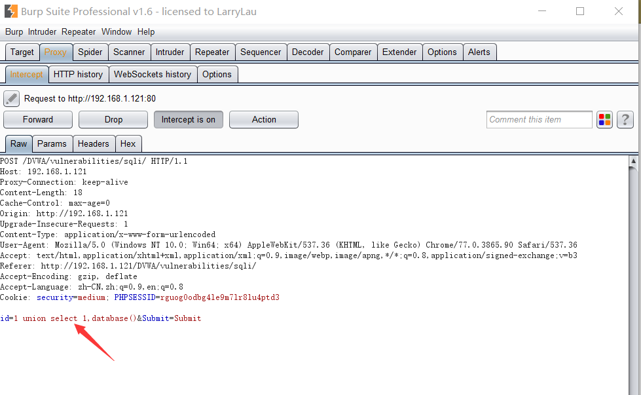641x395 pixels.
Task: Open the highlight color picker icon
Action: 604,120
